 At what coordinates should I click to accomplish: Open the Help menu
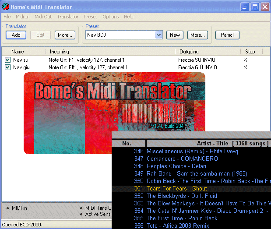point(129,17)
